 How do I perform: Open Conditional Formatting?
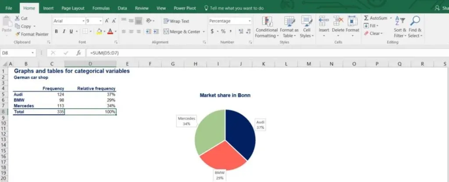[x=267, y=27]
